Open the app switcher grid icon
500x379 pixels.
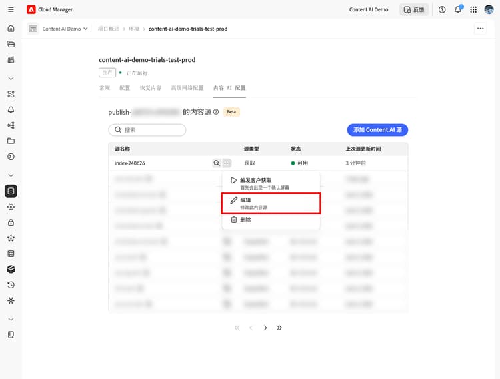tap(473, 9)
